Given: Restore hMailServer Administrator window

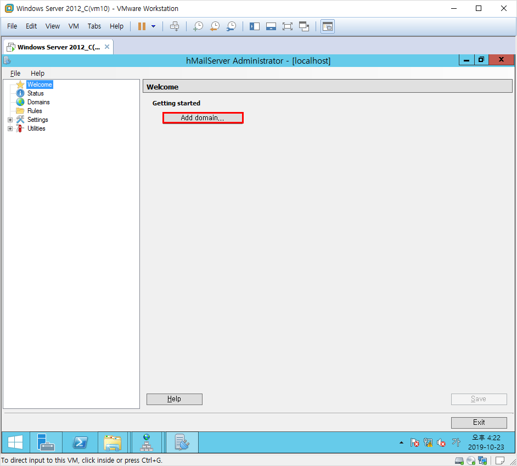Looking at the screenshot, I should [481, 60].
